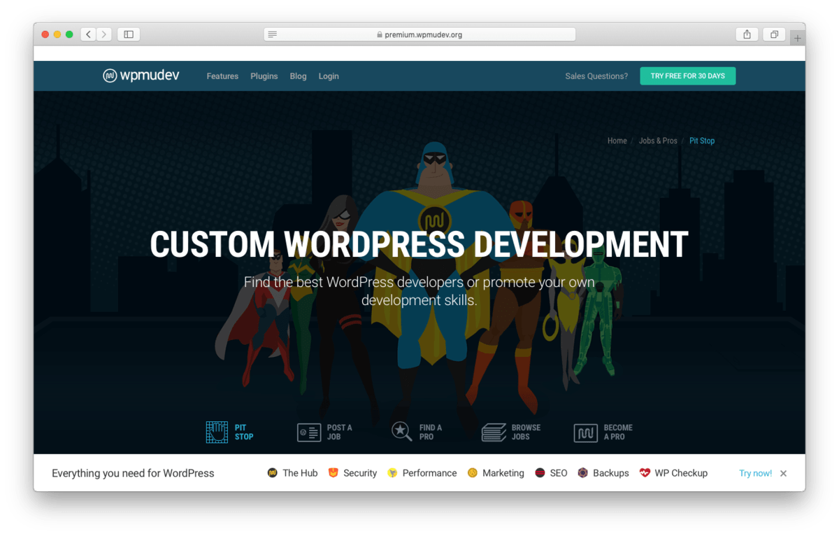This screenshot has width=839, height=536.
Task: Toggle the Safari sidebar button
Action: coord(129,34)
